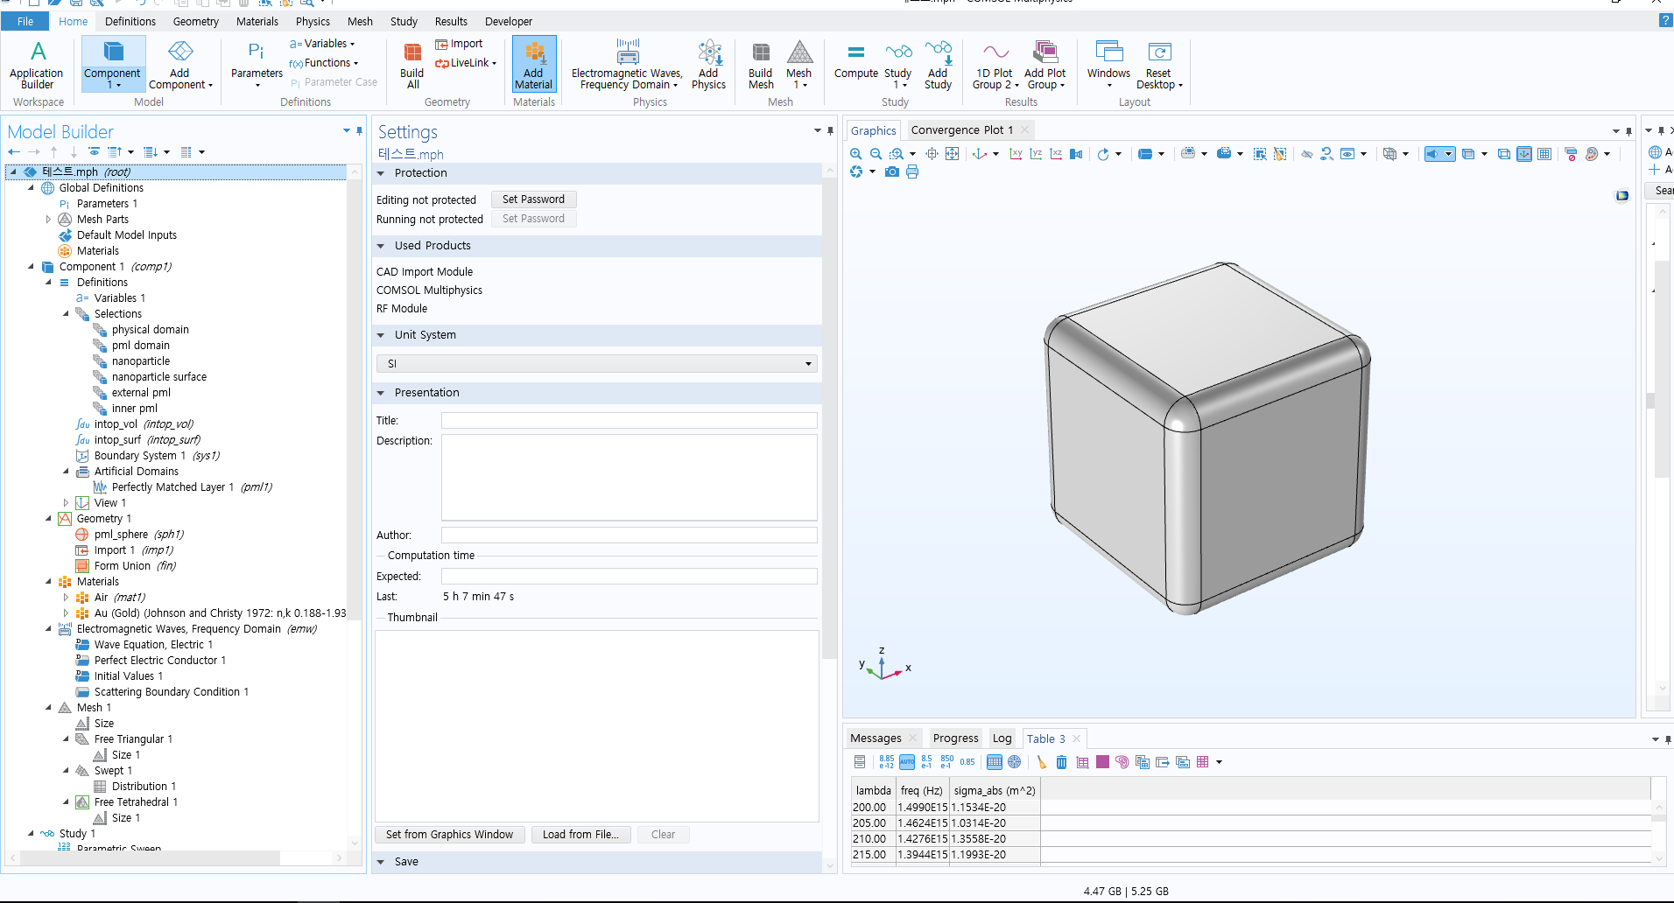
Task: Click the graphics zoom in icon
Action: point(855,154)
